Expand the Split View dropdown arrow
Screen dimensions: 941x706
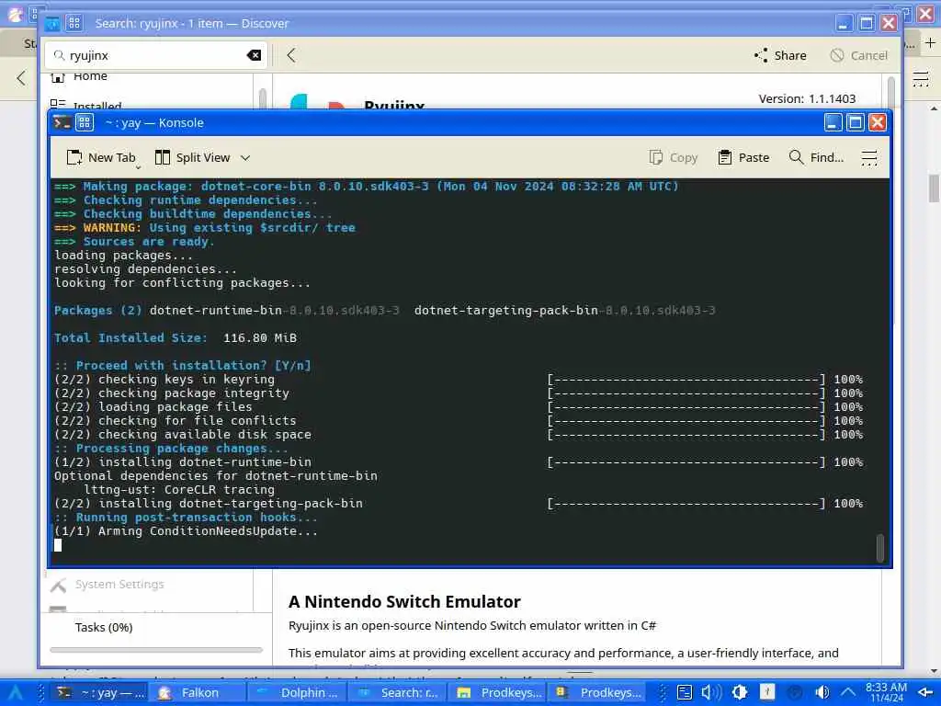[x=244, y=158]
